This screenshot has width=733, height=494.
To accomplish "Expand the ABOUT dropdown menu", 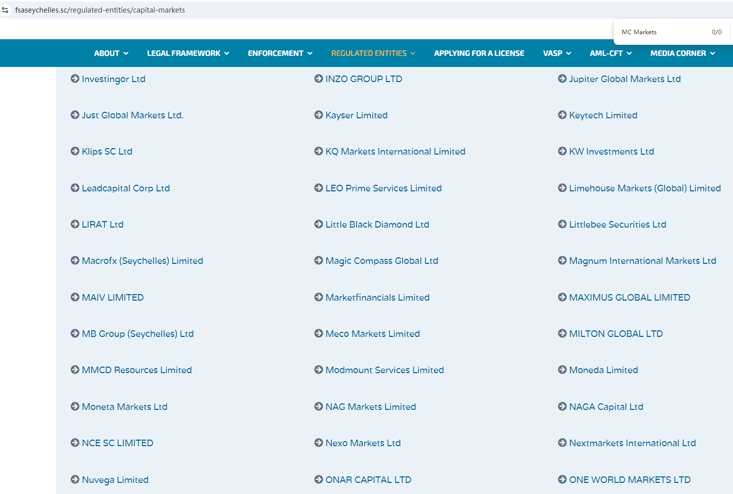I will click(x=111, y=53).
